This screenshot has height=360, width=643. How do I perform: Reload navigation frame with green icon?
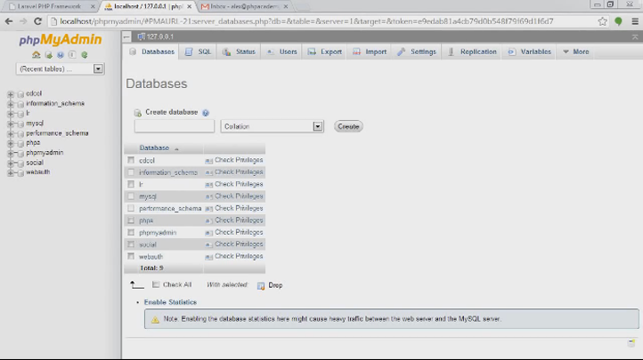[85, 55]
